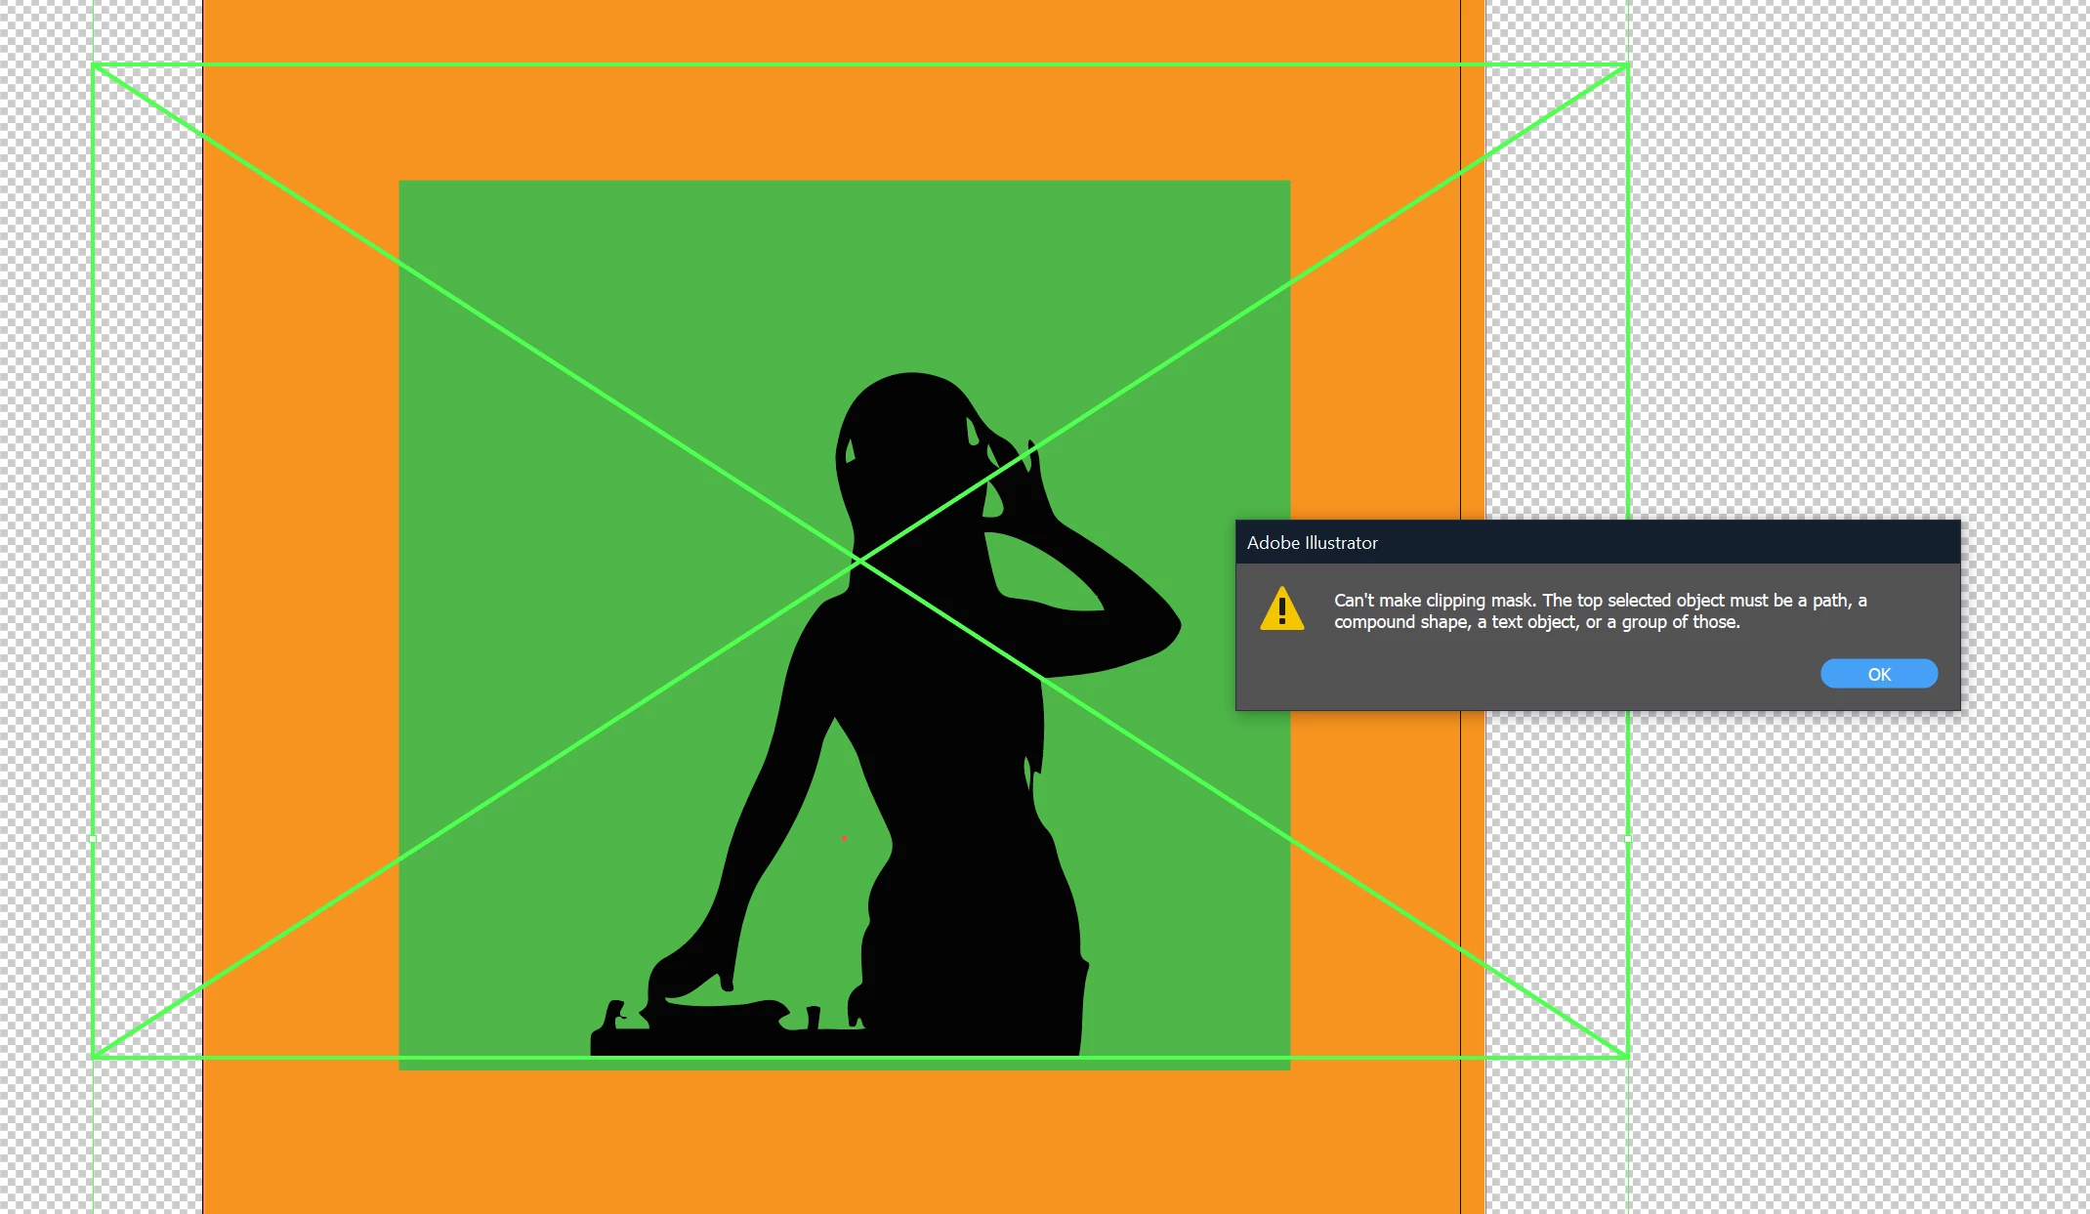Image resolution: width=2090 pixels, height=1214 pixels.
Task: Click the bottom-right corner of the green bounding frame
Action: pos(1627,1056)
